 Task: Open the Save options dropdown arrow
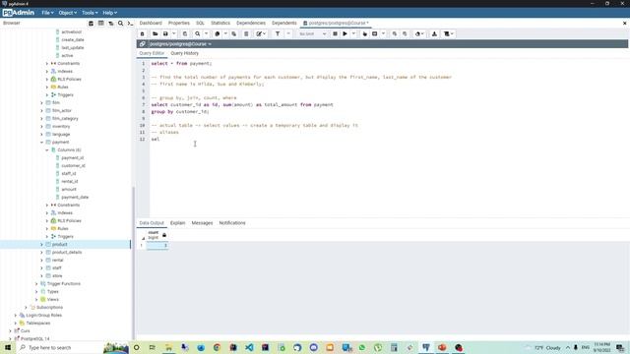click(173, 34)
